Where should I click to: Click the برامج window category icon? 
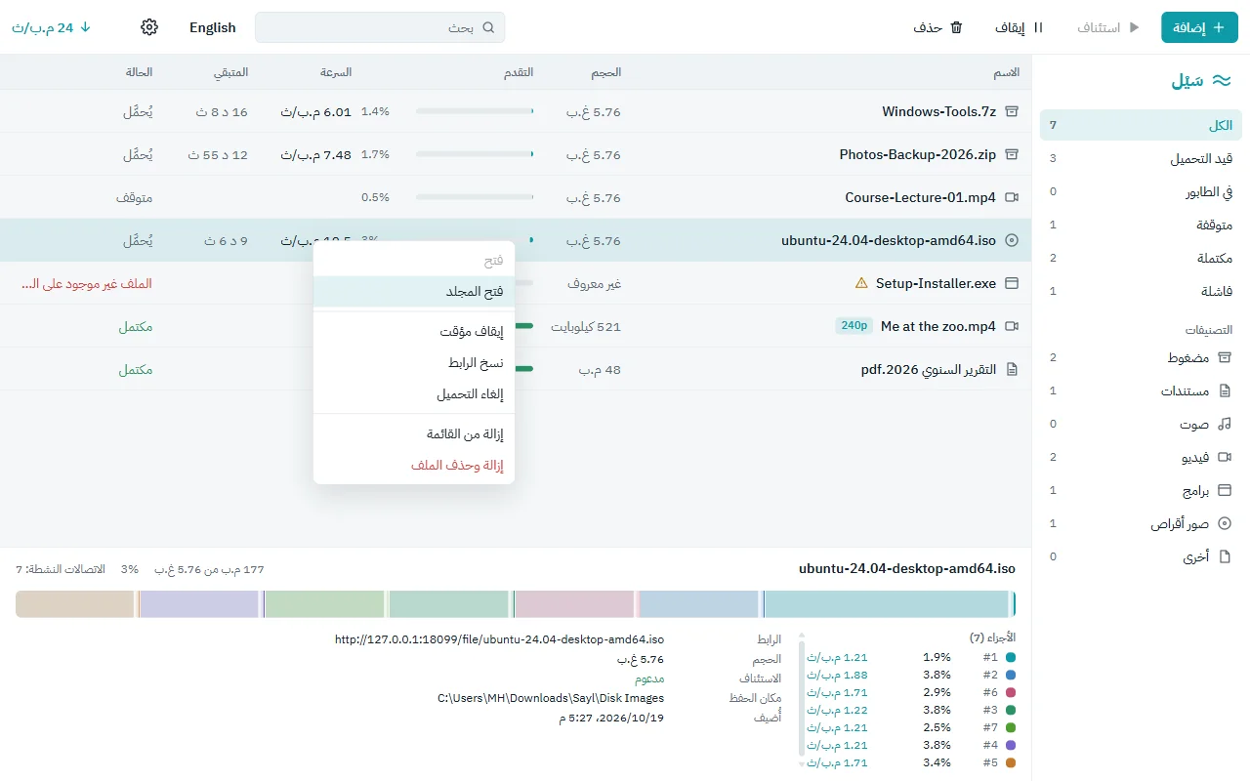pyautogui.click(x=1225, y=490)
